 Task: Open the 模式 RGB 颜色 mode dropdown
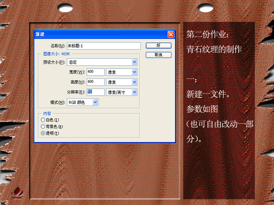(83, 102)
